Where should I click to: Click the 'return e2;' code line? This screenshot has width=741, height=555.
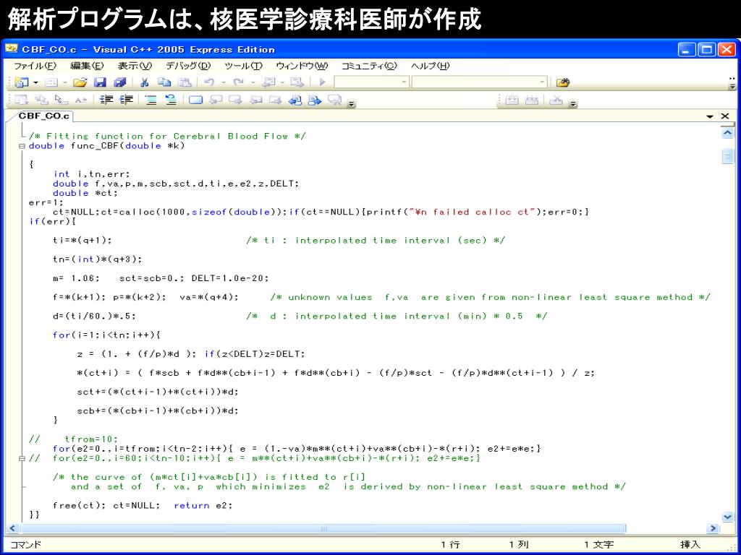click(x=203, y=505)
